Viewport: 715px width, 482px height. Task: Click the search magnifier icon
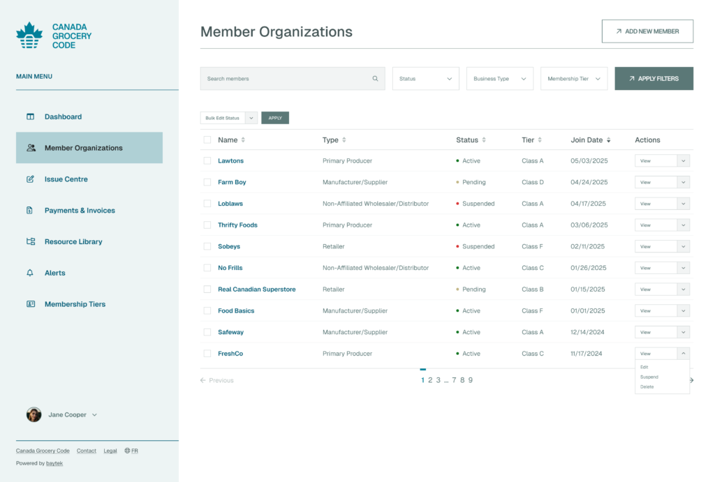coord(375,79)
